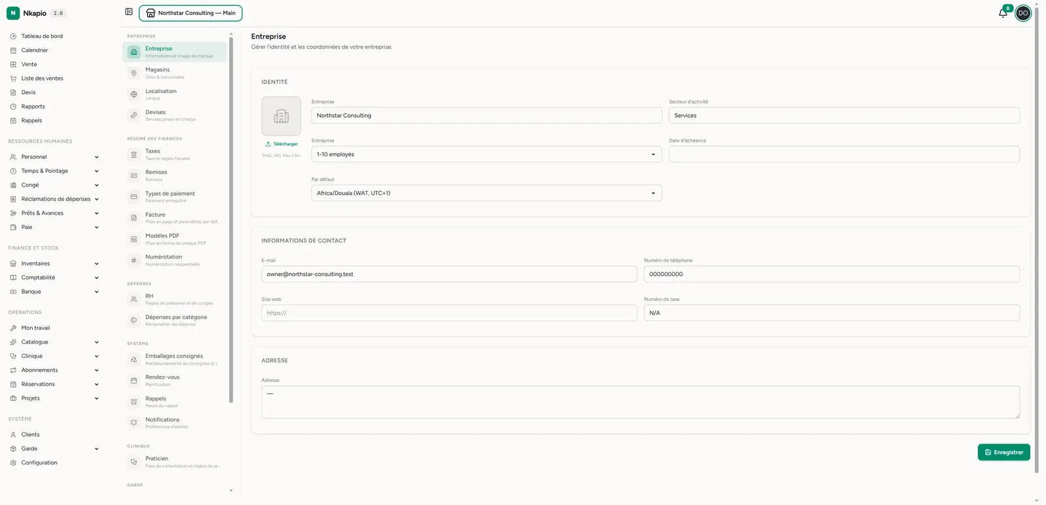Open the 1-10 employés size dropdown
The width and height of the screenshot is (1046, 505).
coord(486,154)
